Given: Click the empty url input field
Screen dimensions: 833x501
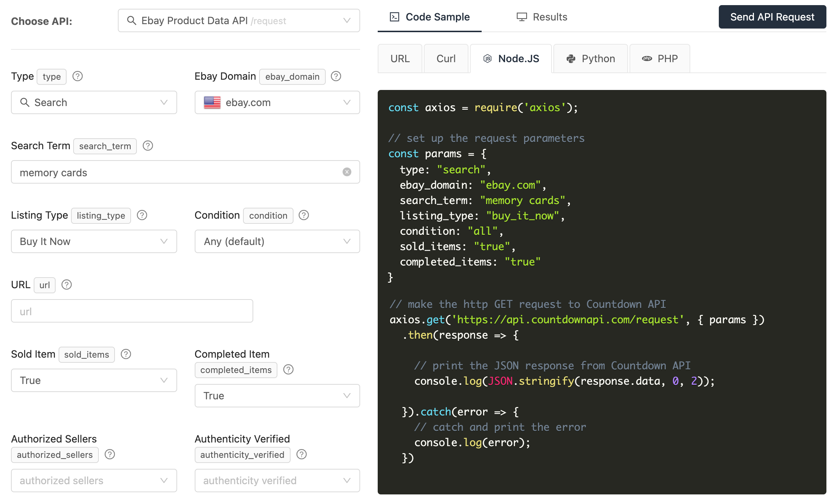Looking at the screenshot, I should tap(132, 311).
